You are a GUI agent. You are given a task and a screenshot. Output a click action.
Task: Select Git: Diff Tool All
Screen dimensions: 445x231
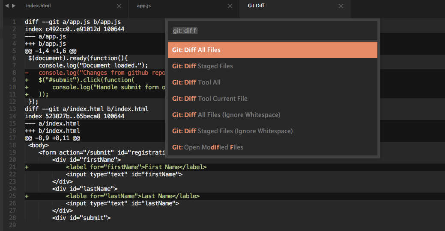click(272, 82)
